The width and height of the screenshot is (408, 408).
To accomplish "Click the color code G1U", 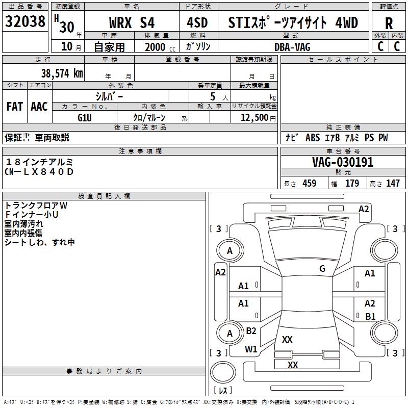I will point(85,117).
